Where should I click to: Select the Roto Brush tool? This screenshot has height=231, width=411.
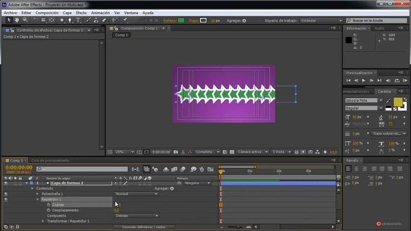pos(114,20)
